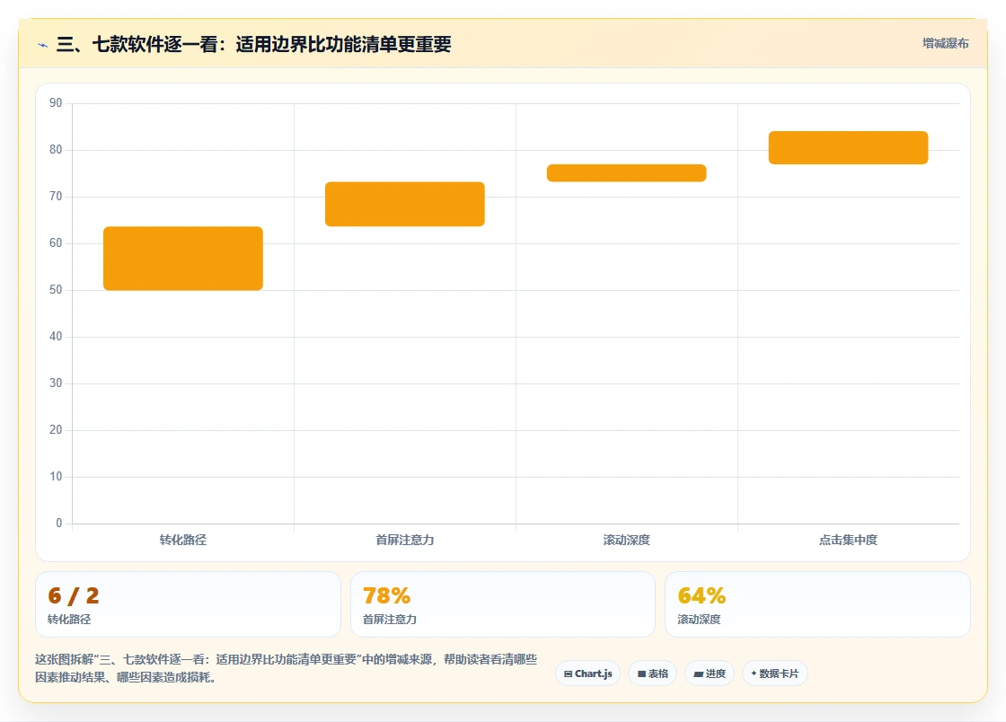
Task: Click the 转化路径 waterfall bar
Action: [183, 259]
